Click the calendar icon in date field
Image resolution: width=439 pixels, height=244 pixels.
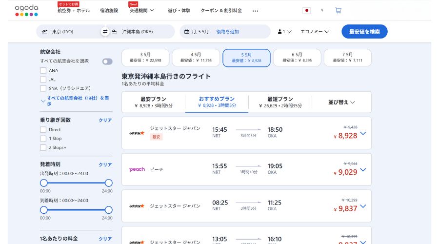[x=186, y=32]
